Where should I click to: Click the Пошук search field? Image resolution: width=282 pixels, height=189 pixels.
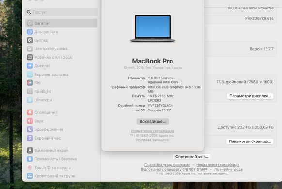[x=62, y=12]
